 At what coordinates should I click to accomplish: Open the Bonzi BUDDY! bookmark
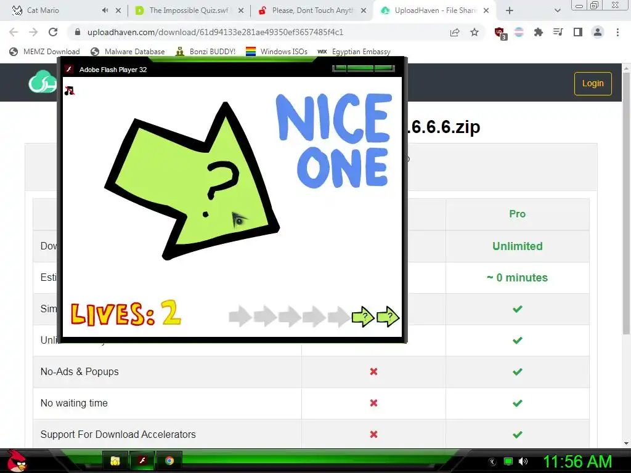point(206,52)
